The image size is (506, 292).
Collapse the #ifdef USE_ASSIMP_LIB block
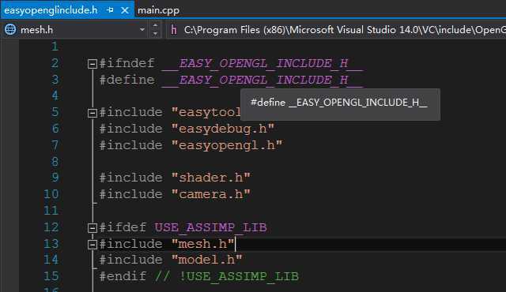click(93, 228)
